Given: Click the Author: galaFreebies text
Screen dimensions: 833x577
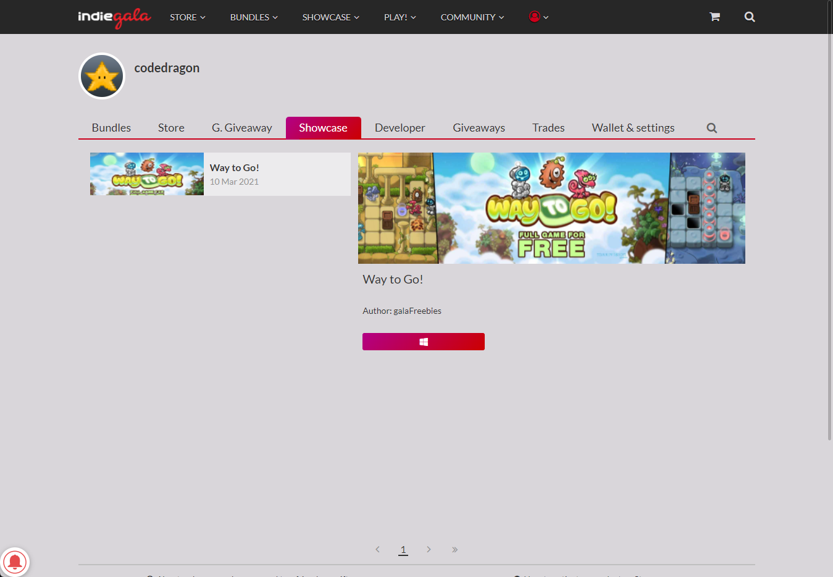Looking at the screenshot, I should coord(402,311).
